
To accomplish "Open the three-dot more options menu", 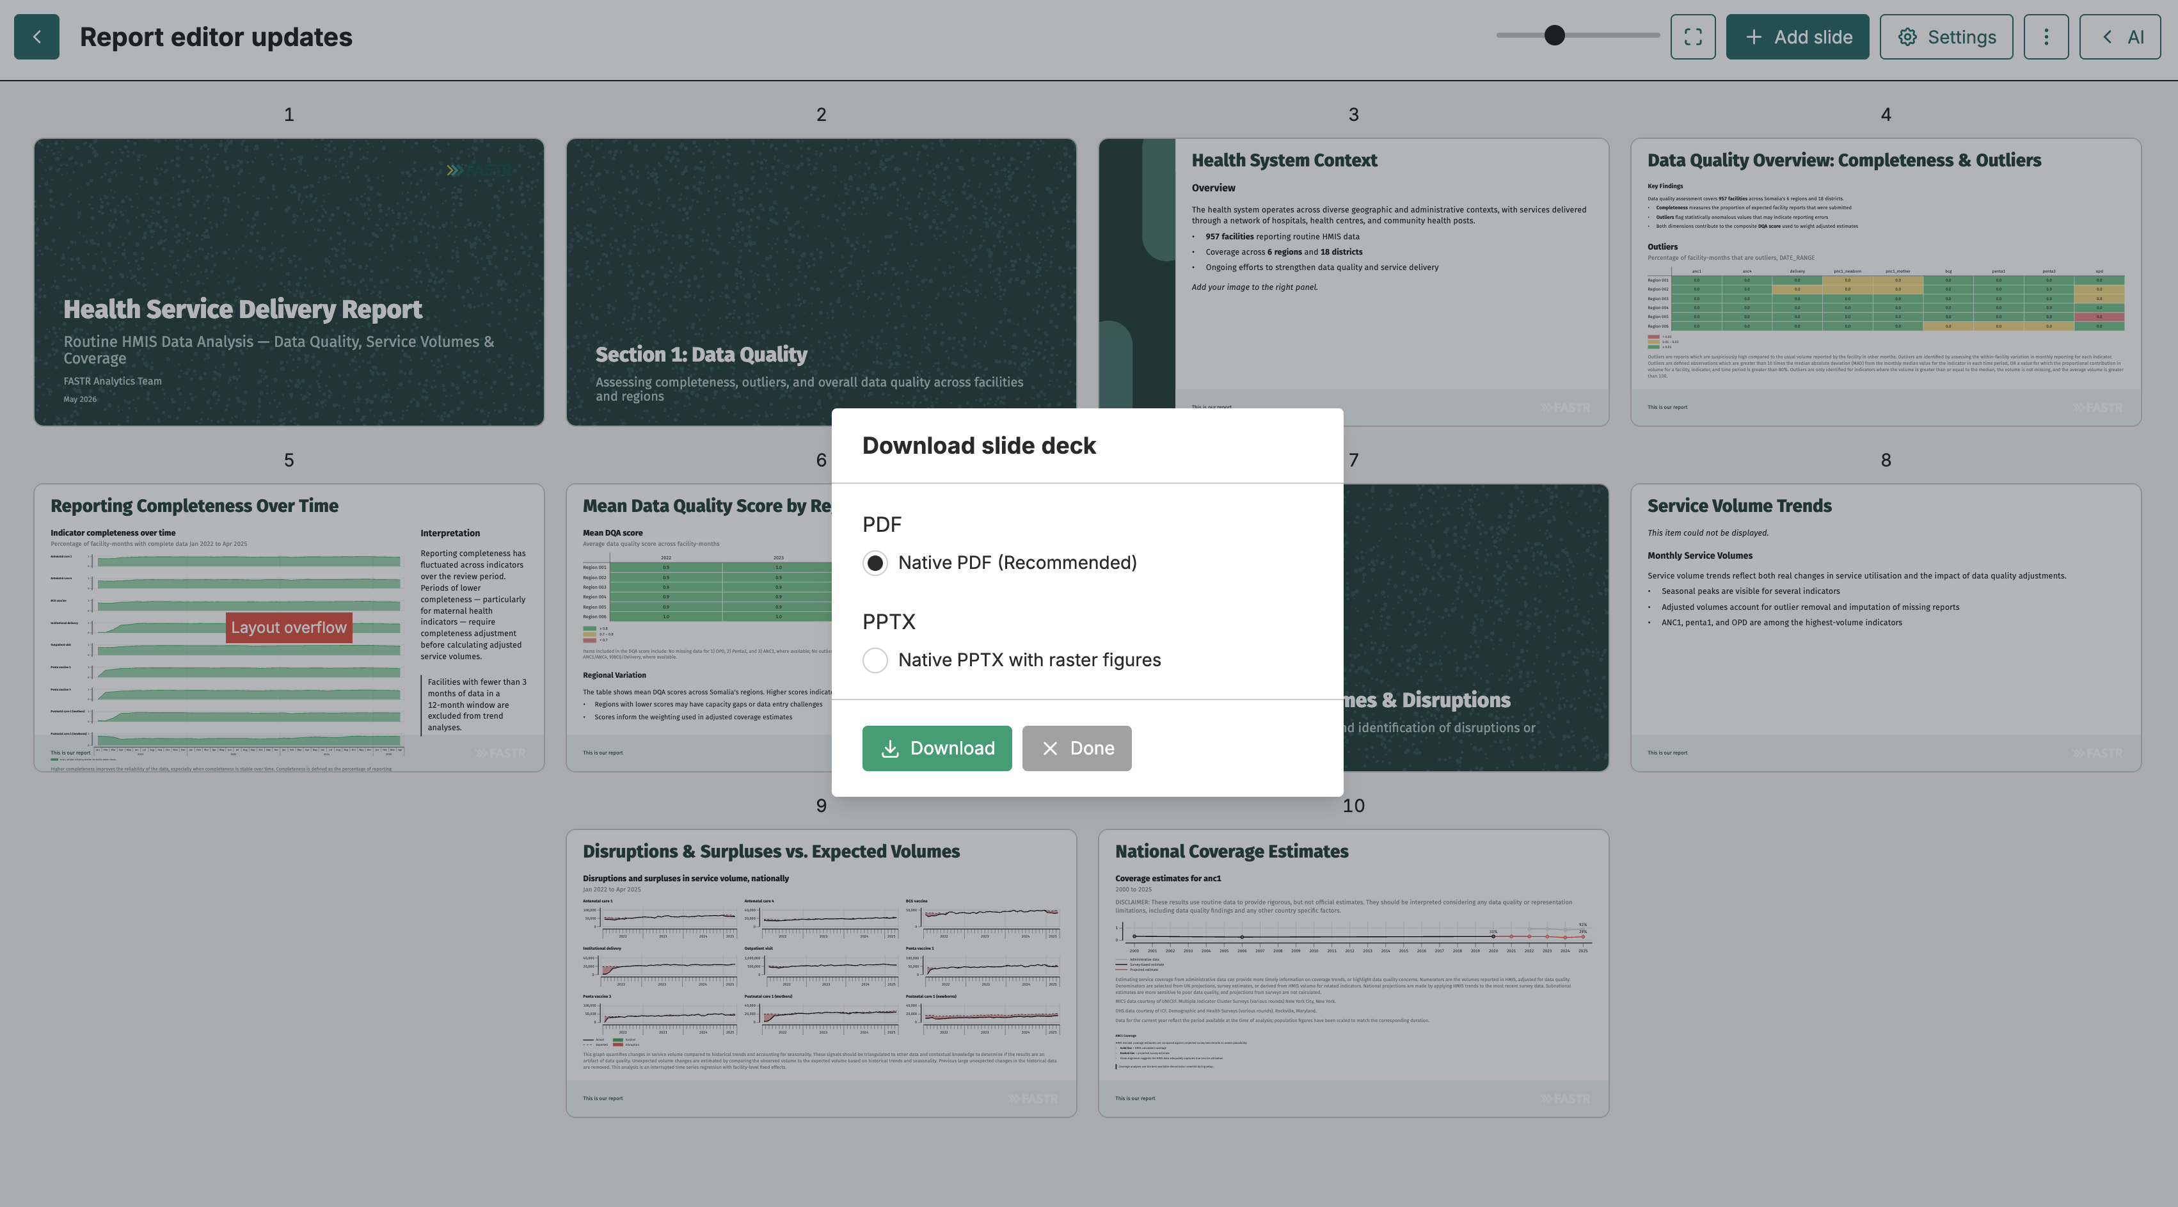I will click(x=2046, y=36).
